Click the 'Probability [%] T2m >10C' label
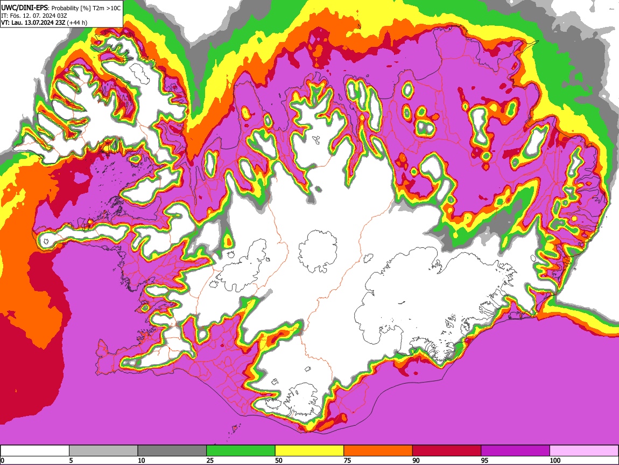This screenshot has height=465, width=619. (x=86, y=8)
